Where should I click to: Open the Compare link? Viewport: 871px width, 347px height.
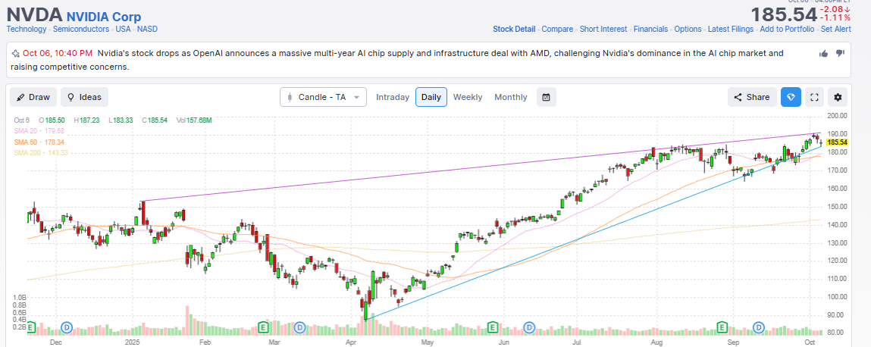point(558,29)
